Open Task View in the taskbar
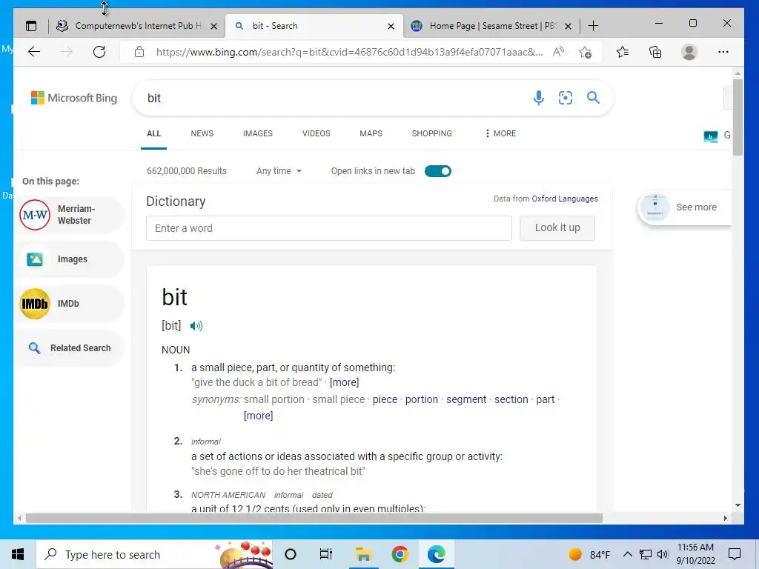 (326, 554)
